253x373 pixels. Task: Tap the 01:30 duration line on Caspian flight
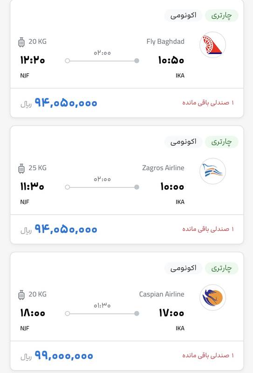coord(102,313)
